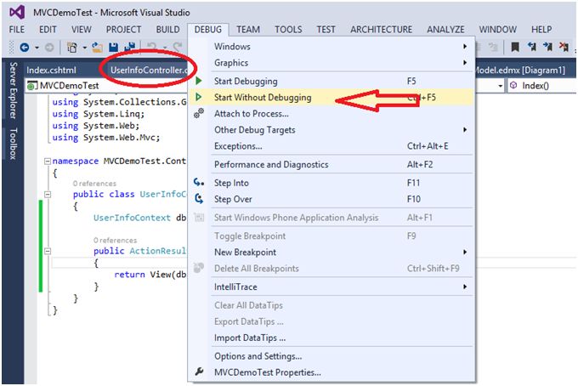This screenshot has height=386, width=578.
Task: Click the Step Into icon
Action: tap(199, 182)
